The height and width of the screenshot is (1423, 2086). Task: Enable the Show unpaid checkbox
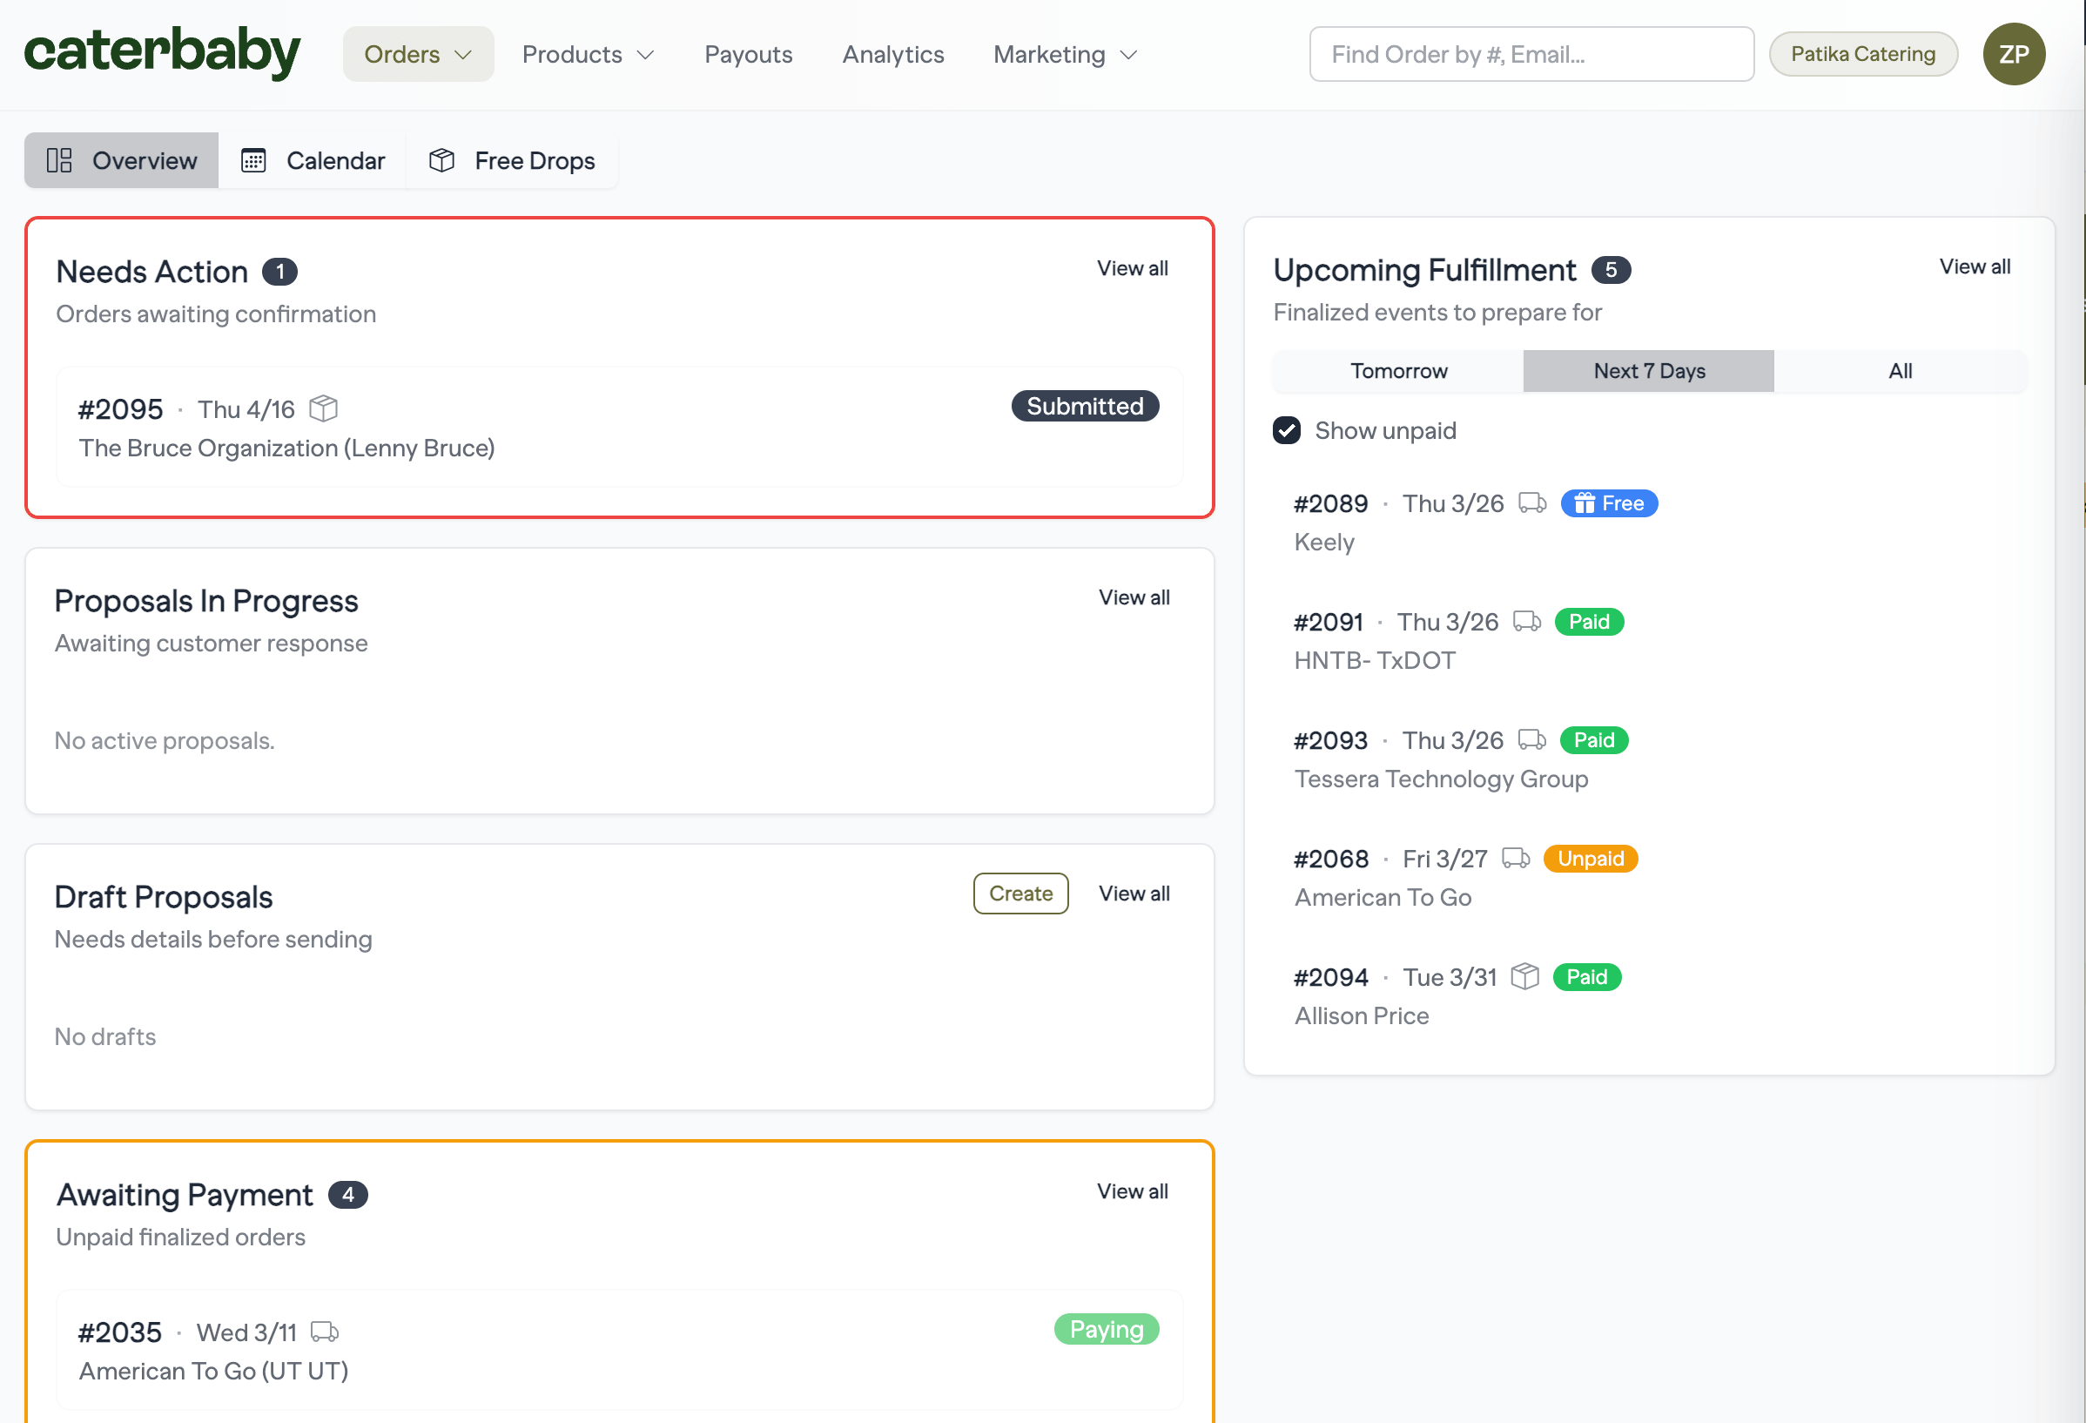click(x=1286, y=430)
